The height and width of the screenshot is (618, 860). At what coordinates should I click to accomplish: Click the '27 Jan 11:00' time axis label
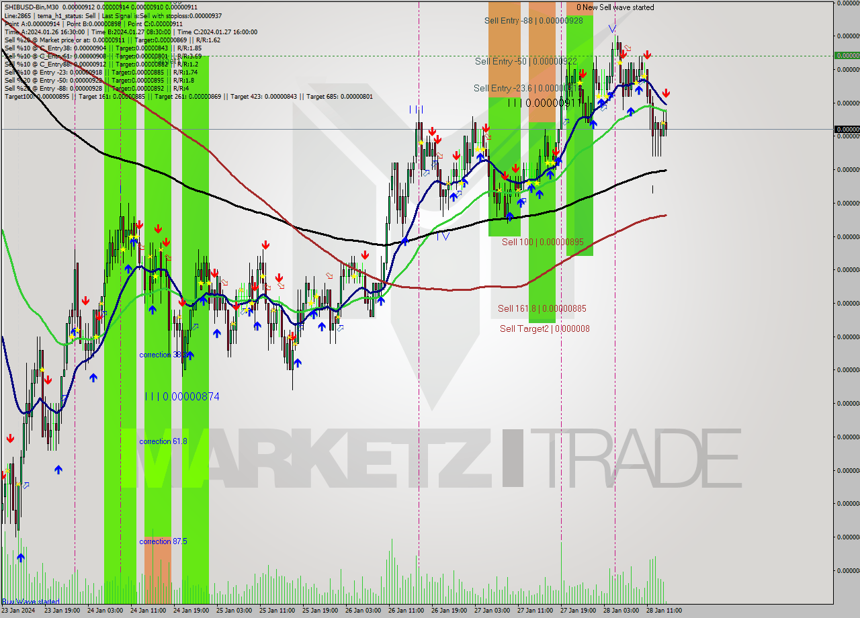pyautogui.click(x=536, y=611)
